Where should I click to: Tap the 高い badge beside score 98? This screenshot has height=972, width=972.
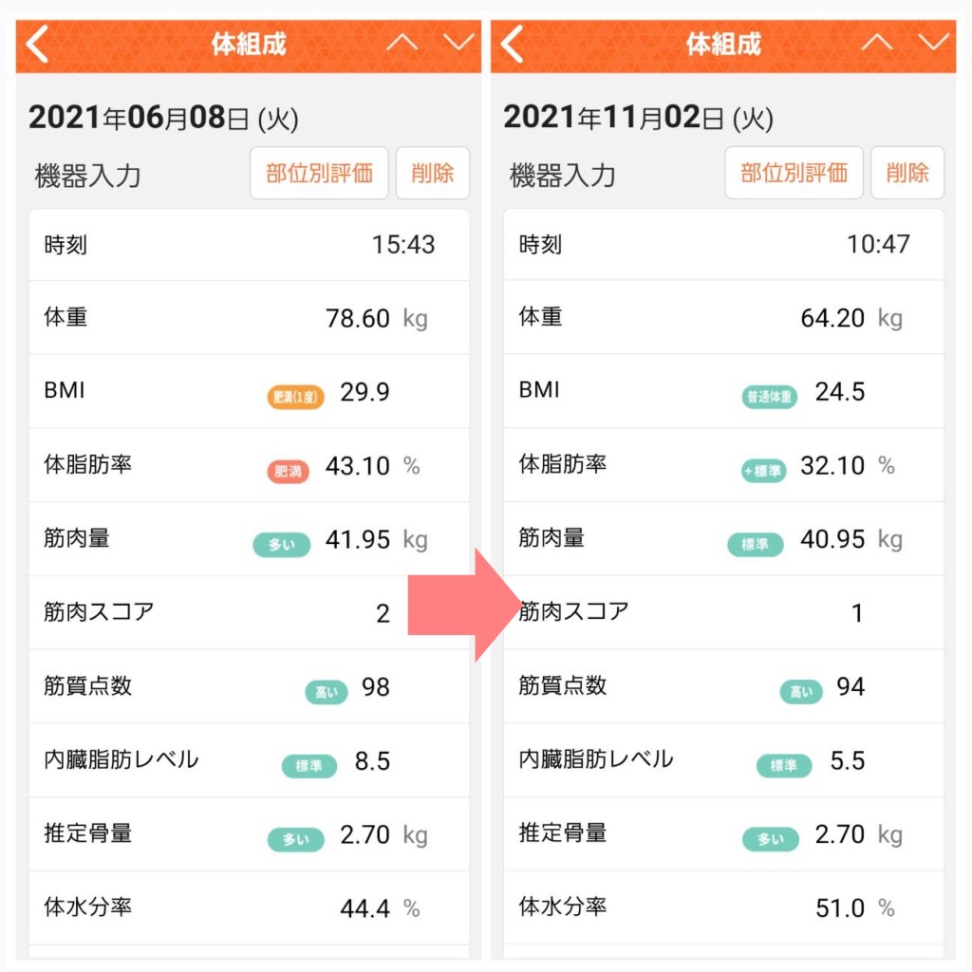pyautogui.click(x=327, y=692)
